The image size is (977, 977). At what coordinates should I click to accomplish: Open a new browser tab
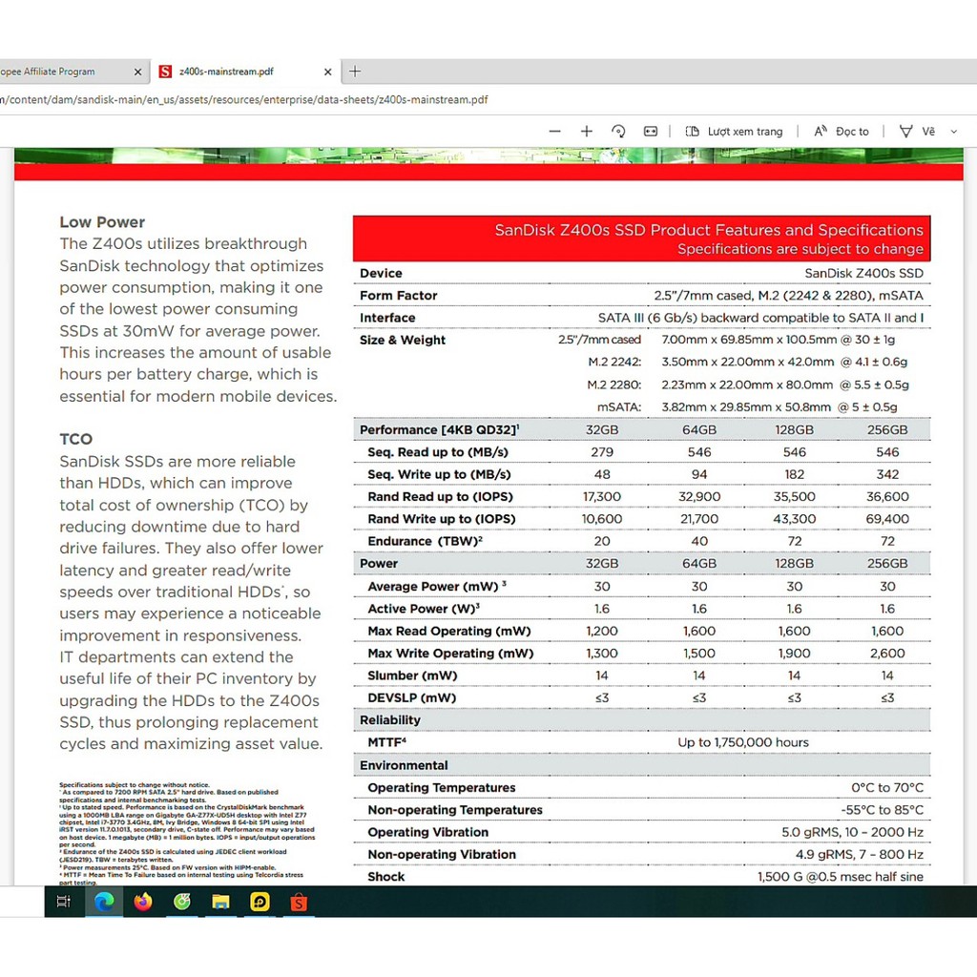pyautogui.click(x=355, y=72)
